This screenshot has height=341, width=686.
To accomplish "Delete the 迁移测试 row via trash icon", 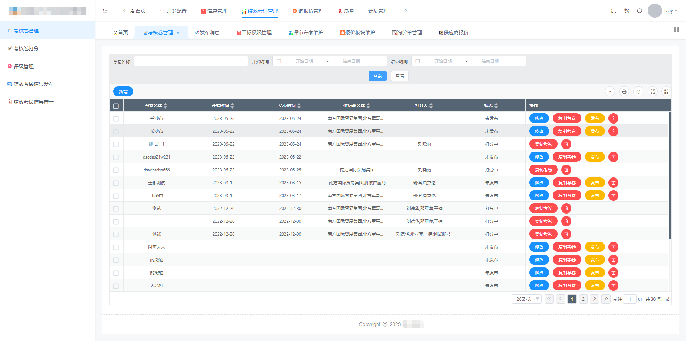I will [x=613, y=183].
